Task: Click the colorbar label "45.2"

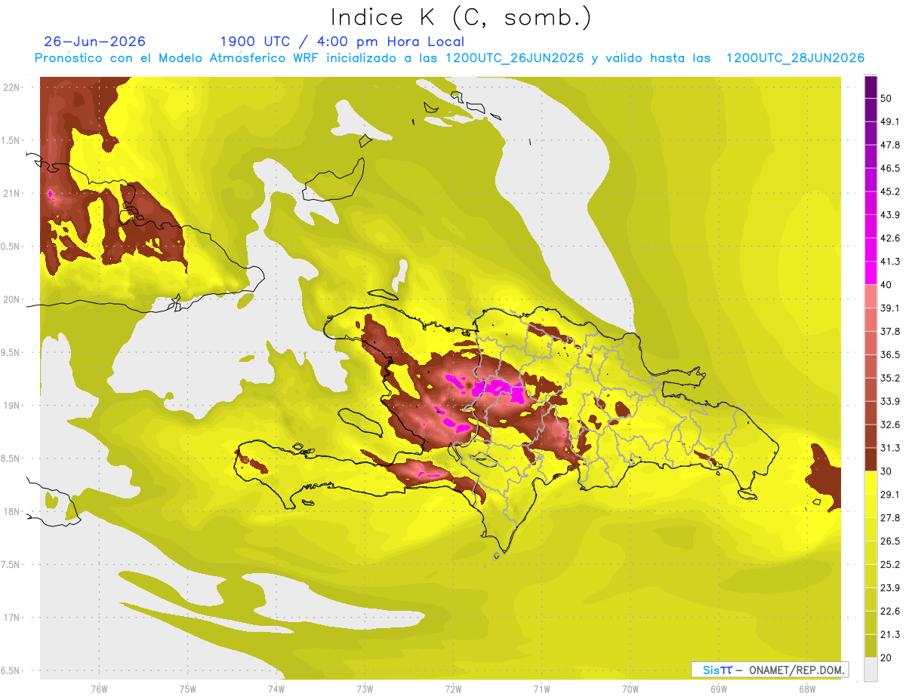Action: (890, 192)
